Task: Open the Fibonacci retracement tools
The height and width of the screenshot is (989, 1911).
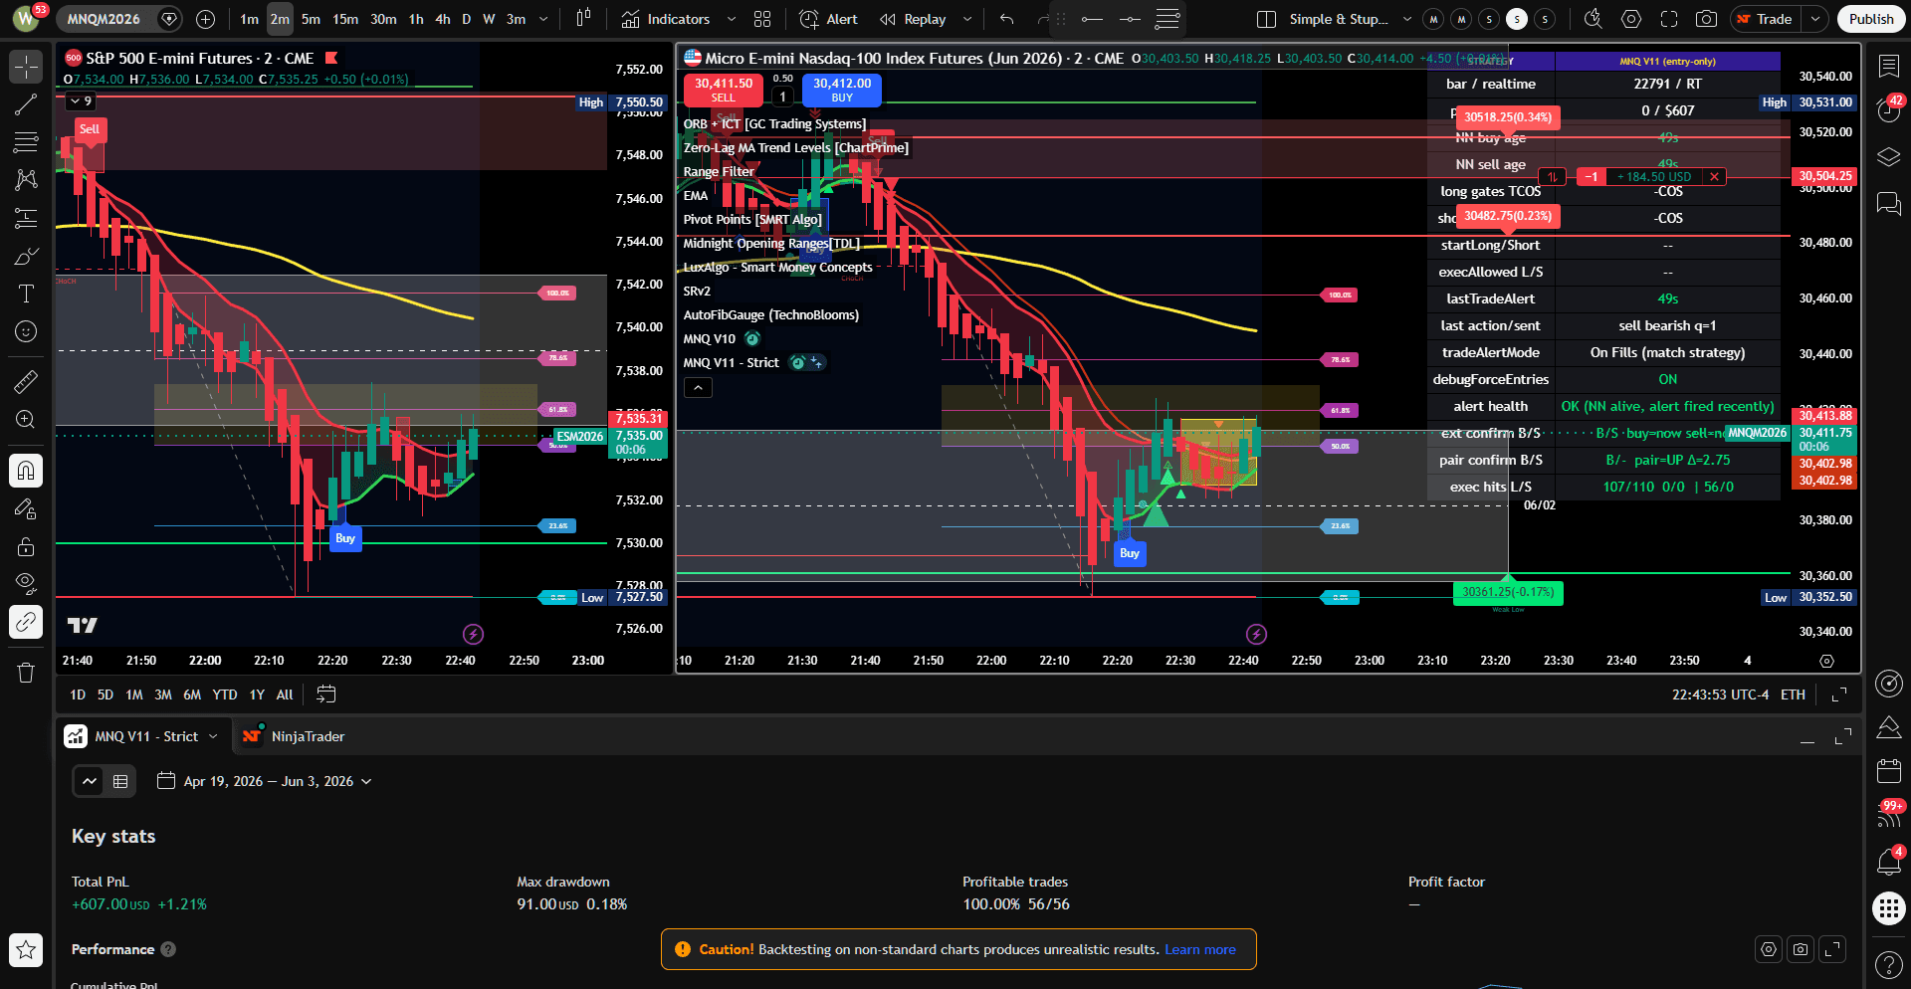Action: 26,142
